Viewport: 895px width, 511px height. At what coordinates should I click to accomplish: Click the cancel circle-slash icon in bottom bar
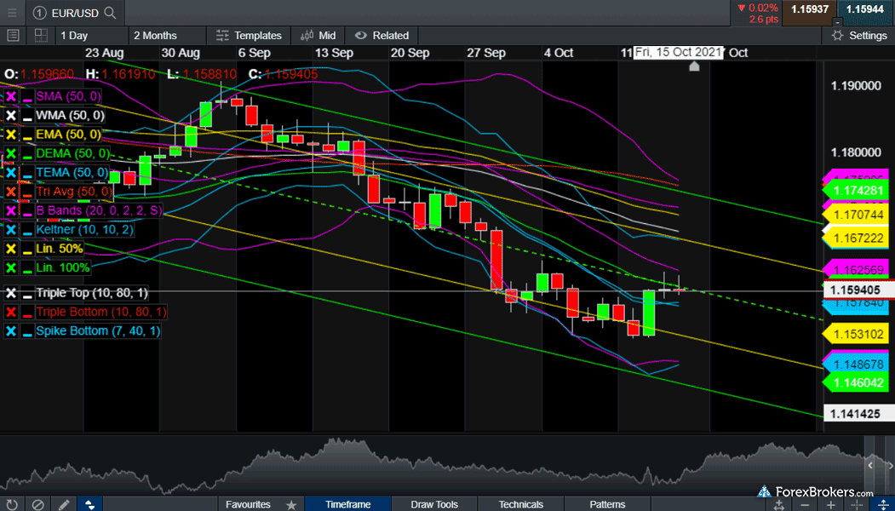(37, 504)
